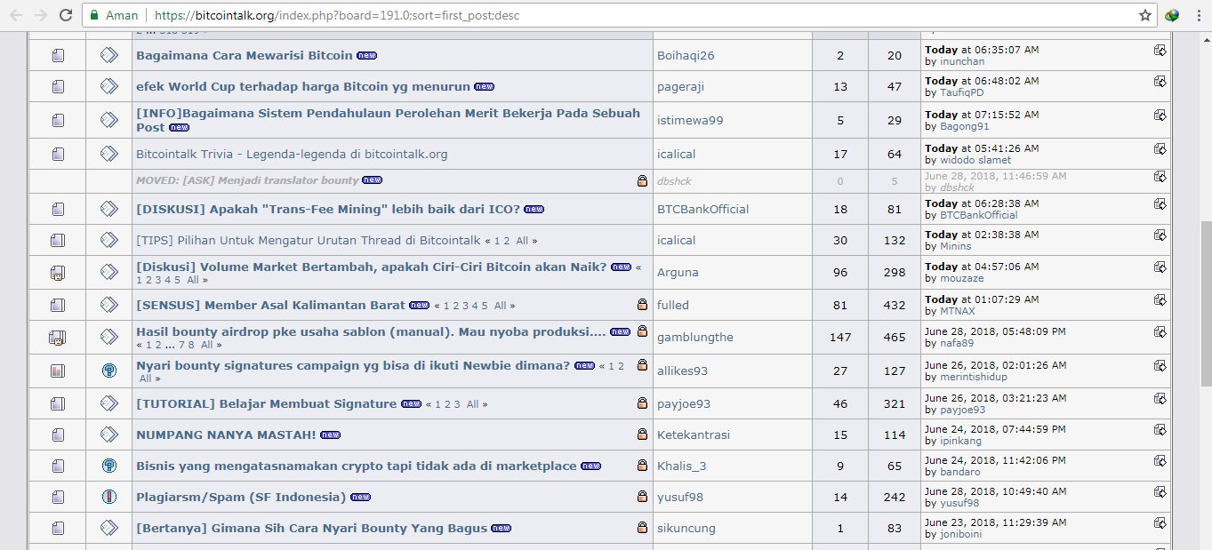1212x550 pixels.
Task: Click the reply count 147 in gamblungthe row
Action: pos(840,337)
